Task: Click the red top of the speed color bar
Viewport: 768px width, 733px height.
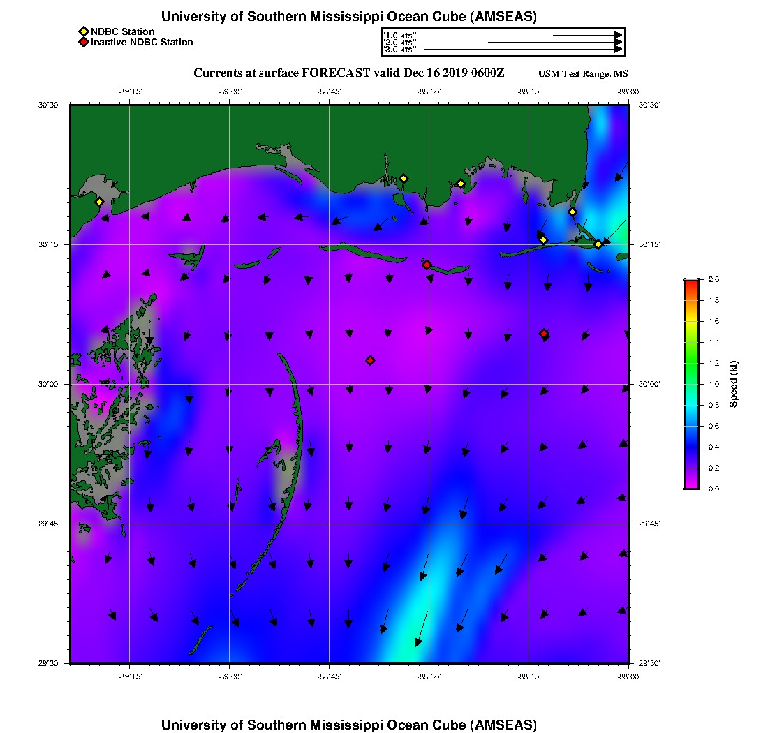Action: tap(691, 282)
